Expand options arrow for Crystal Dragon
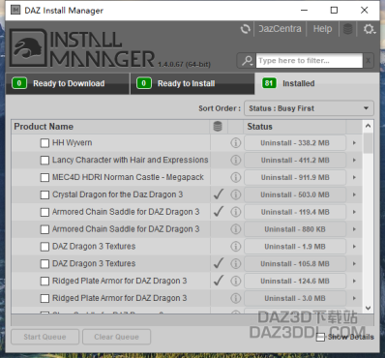This screenshot has width=385, height=358. pos(354,194)
